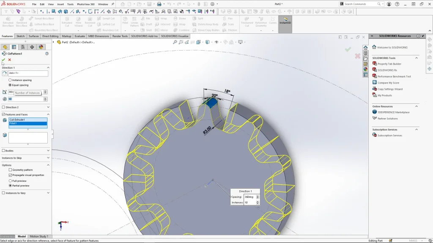Enable the Geometry pattern checkbox
433x243 pixels.
[10, 170]
